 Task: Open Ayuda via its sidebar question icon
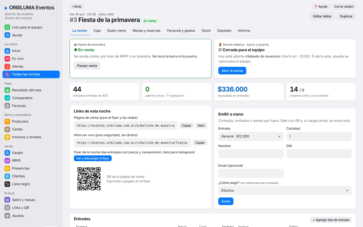[x=7, y=35]
